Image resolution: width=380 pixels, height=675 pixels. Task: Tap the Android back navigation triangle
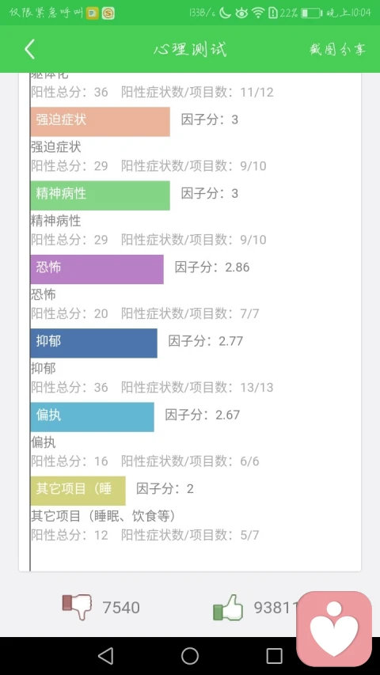105,656
